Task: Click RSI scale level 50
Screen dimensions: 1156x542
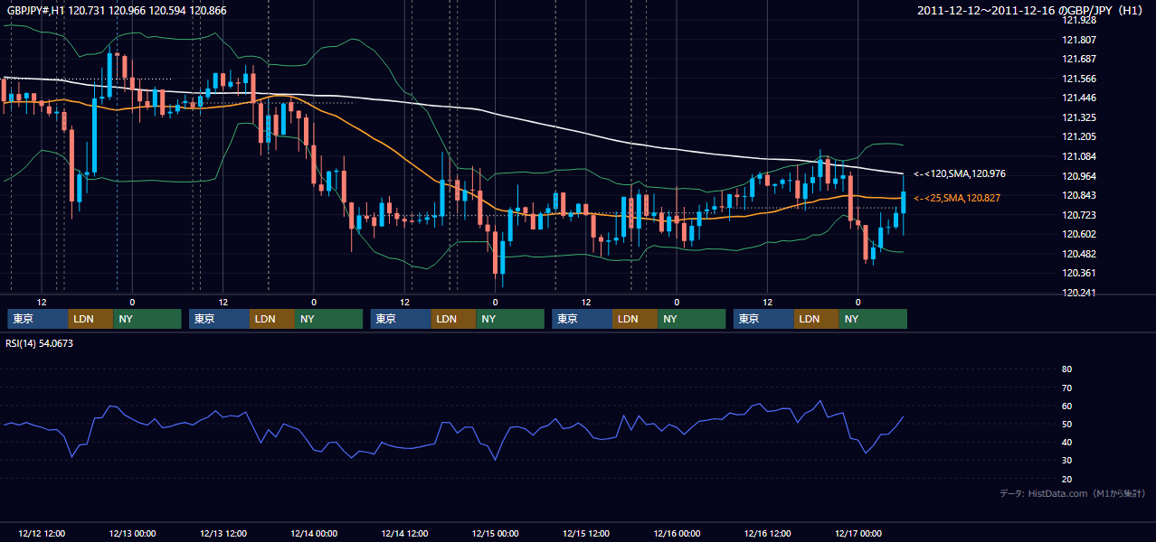Action: click(1066, 425)
